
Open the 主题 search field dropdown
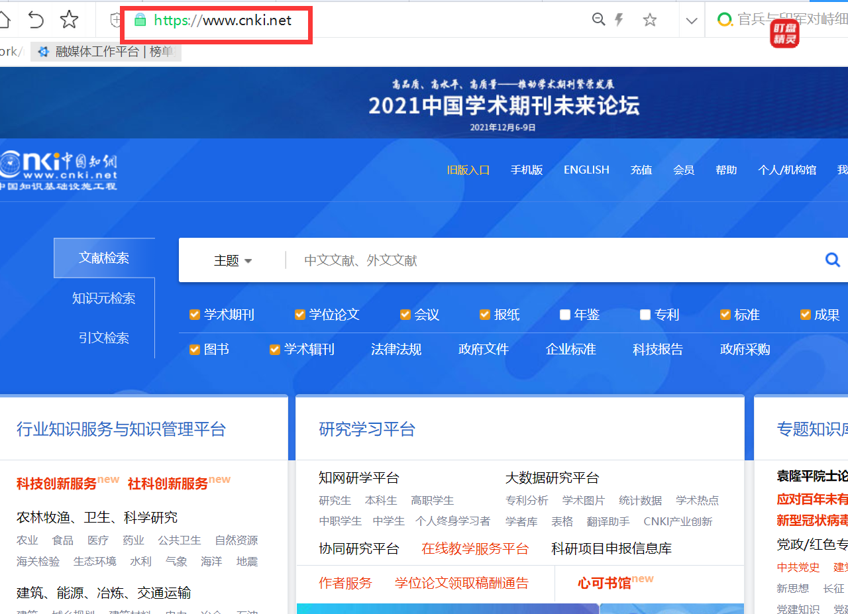233,260
